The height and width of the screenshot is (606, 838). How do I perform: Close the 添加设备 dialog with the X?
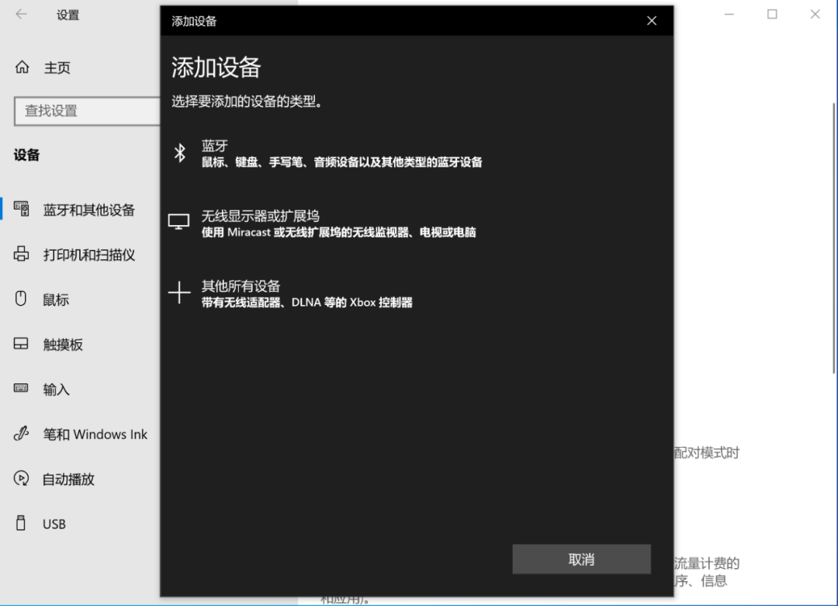[652, 21]
